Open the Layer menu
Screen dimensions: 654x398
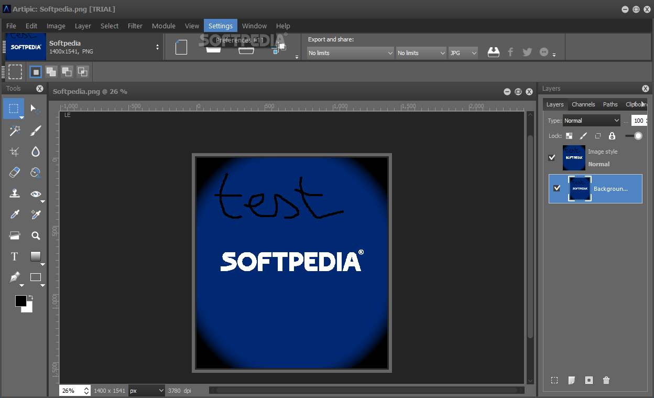click(x=83, y=26)
